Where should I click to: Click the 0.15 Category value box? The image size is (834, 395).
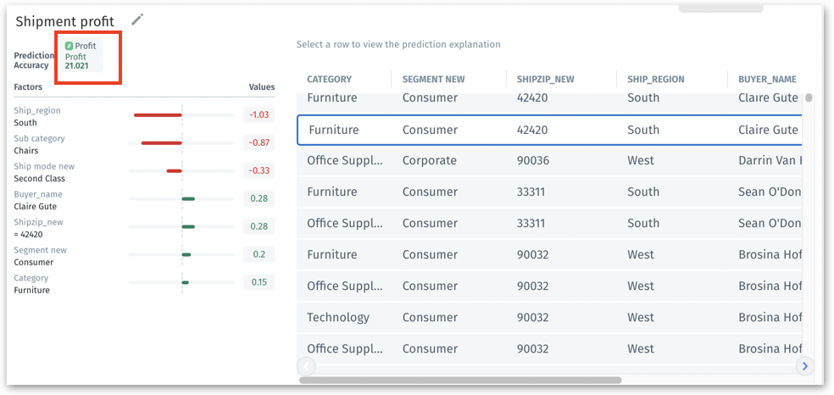tap(259, 282)
